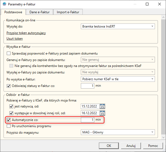Open calendar picker for 15.12.2022 date
Screen dimensions: 166x152
pos(102,106)
